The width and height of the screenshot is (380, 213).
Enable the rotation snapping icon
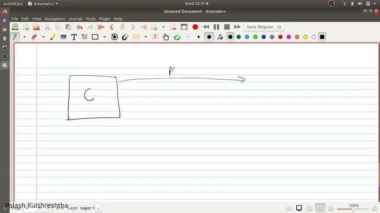[x=115, y=37]
